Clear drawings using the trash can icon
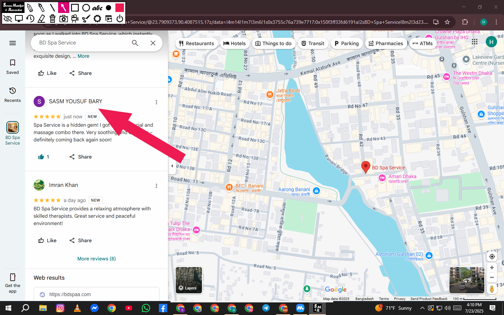Screen dimensions: 504x315 (x=52, y=19)
